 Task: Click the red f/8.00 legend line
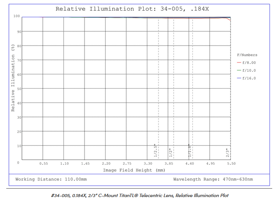[x=239, y=63]
